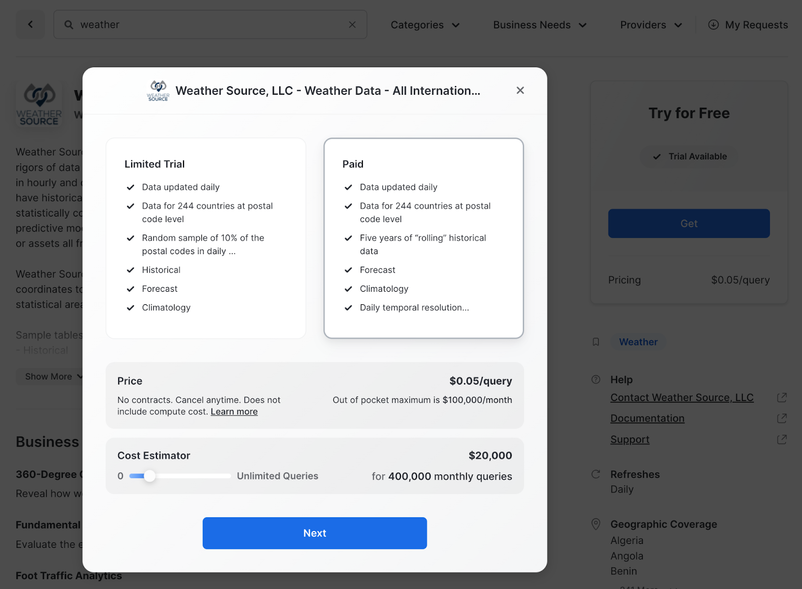Select the Limited Trial plan card
The height and width of the screenshot is (589, 802).
click(206, 238)
